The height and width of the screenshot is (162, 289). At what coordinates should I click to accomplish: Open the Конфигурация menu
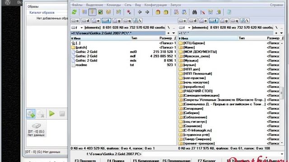point(155,5)
